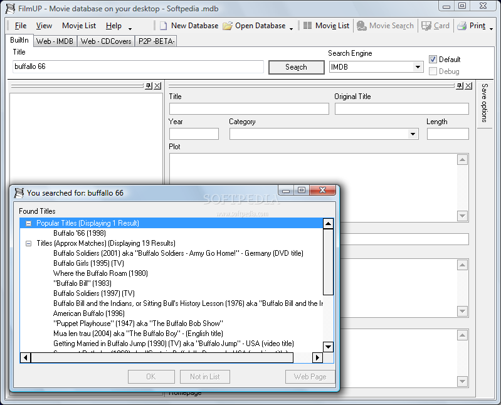This screenshot has width=501, height=405.
Task: Click the Original Title input field
Action: pyautogui.click(x=402, y=108)
